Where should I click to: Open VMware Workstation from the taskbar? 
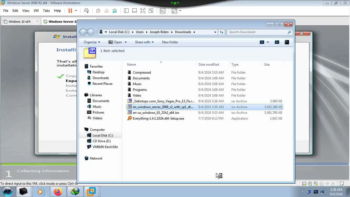click(x=91, y=192)
